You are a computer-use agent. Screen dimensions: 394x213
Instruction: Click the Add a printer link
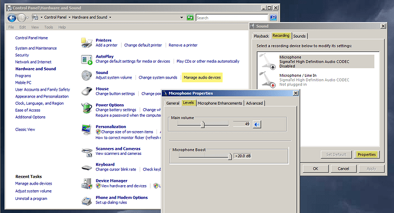click(x=106, y=45)
